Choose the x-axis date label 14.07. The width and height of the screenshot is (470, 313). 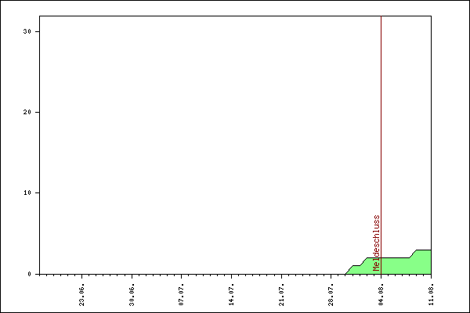pos(231,293)
